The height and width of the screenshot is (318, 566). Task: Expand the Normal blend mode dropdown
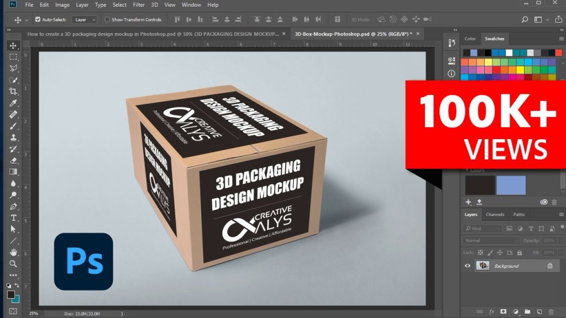[x=491, y=241]
